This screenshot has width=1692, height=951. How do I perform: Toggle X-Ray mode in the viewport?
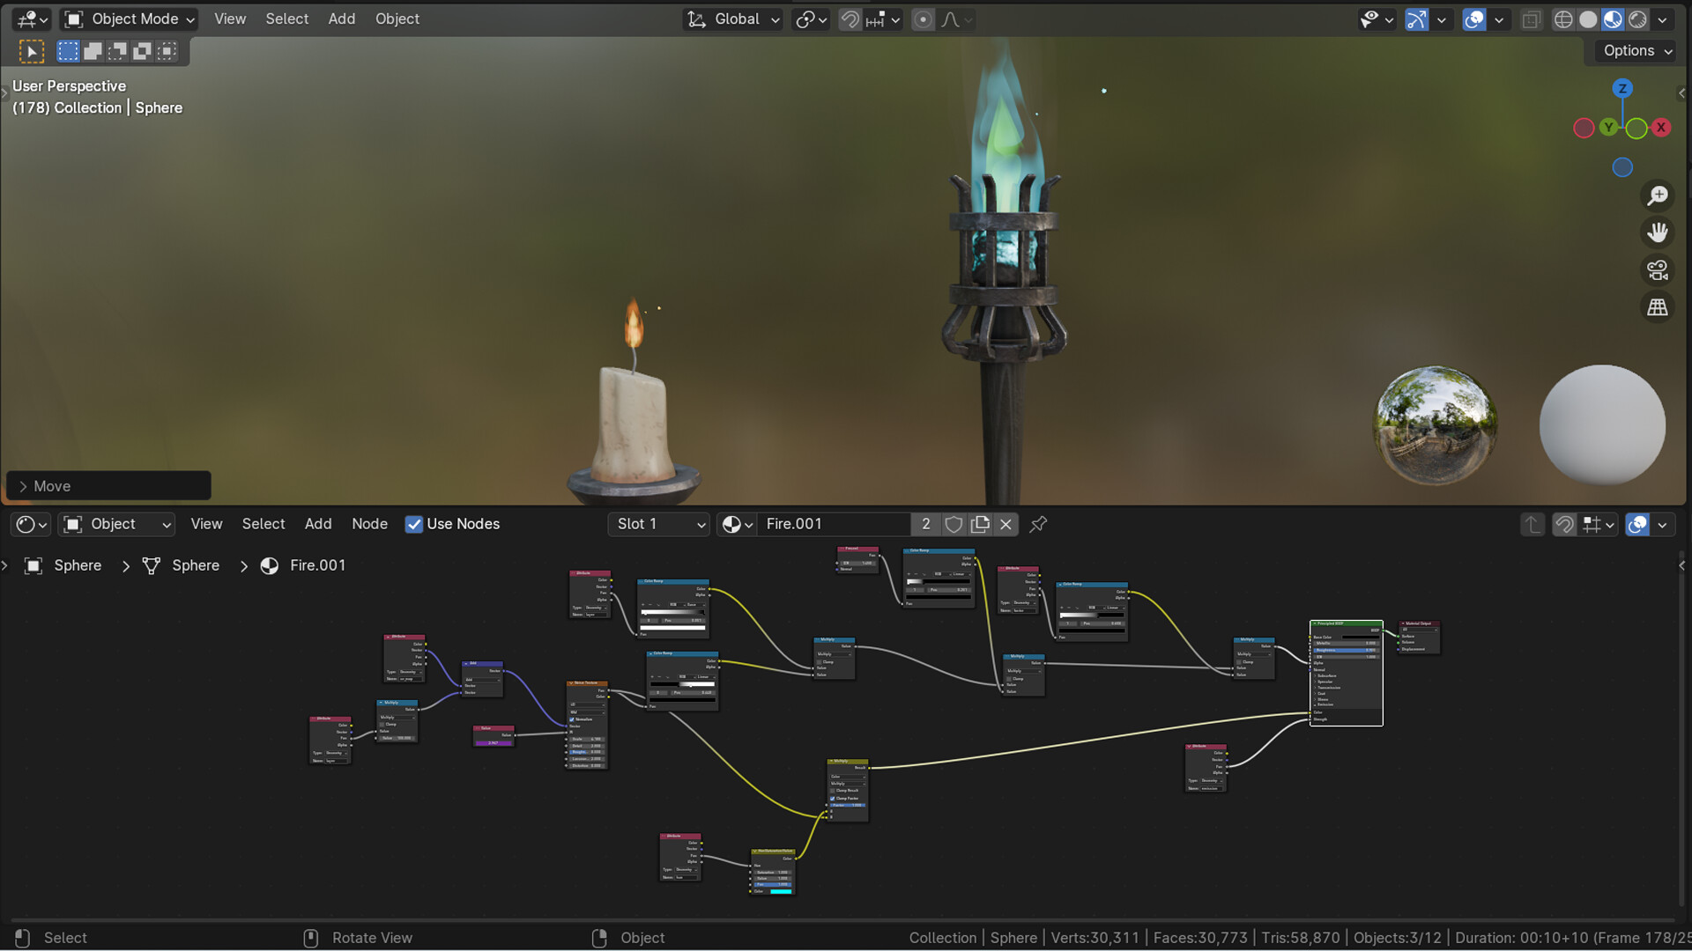point(1532,18)
